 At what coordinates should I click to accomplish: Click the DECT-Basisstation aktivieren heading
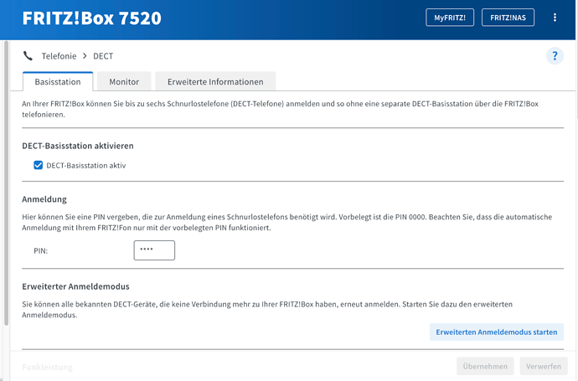[x=78, y=146]
